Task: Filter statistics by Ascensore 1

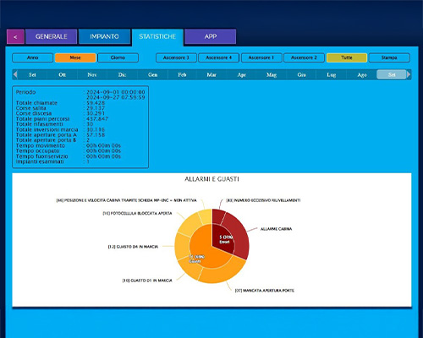Action: pyautogui.click(x=261, y=57)
